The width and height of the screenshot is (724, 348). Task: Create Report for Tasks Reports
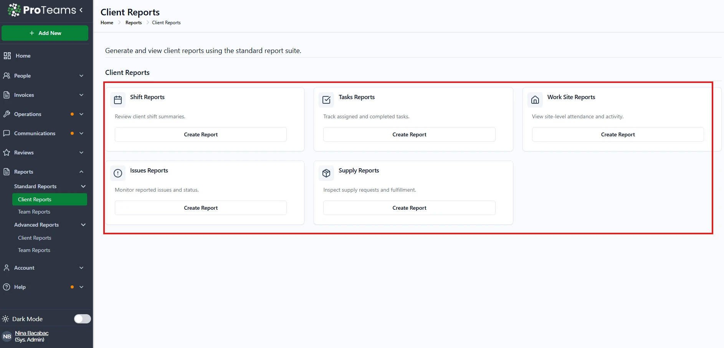[x=409, y=134]
